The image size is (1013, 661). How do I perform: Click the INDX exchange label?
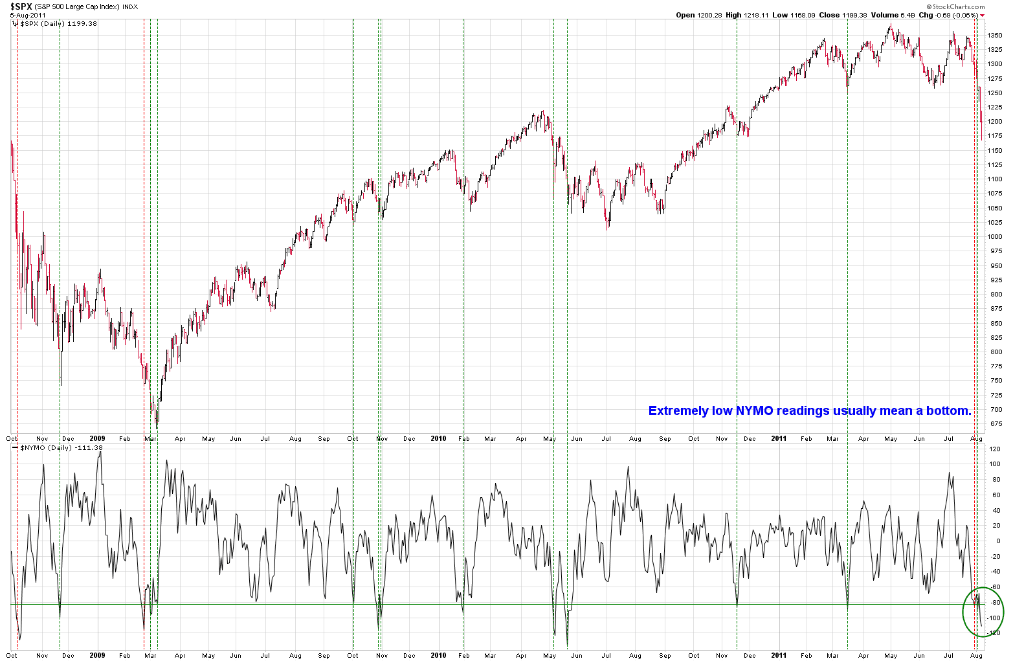pos(131,6)
